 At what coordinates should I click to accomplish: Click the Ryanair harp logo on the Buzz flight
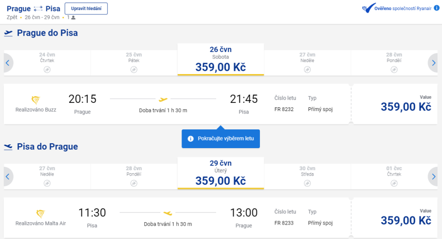click(36, 100)
